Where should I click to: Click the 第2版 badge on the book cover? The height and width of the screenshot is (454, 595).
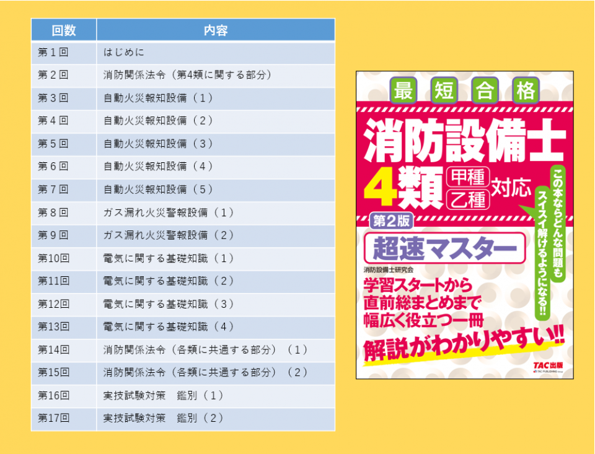390,220
